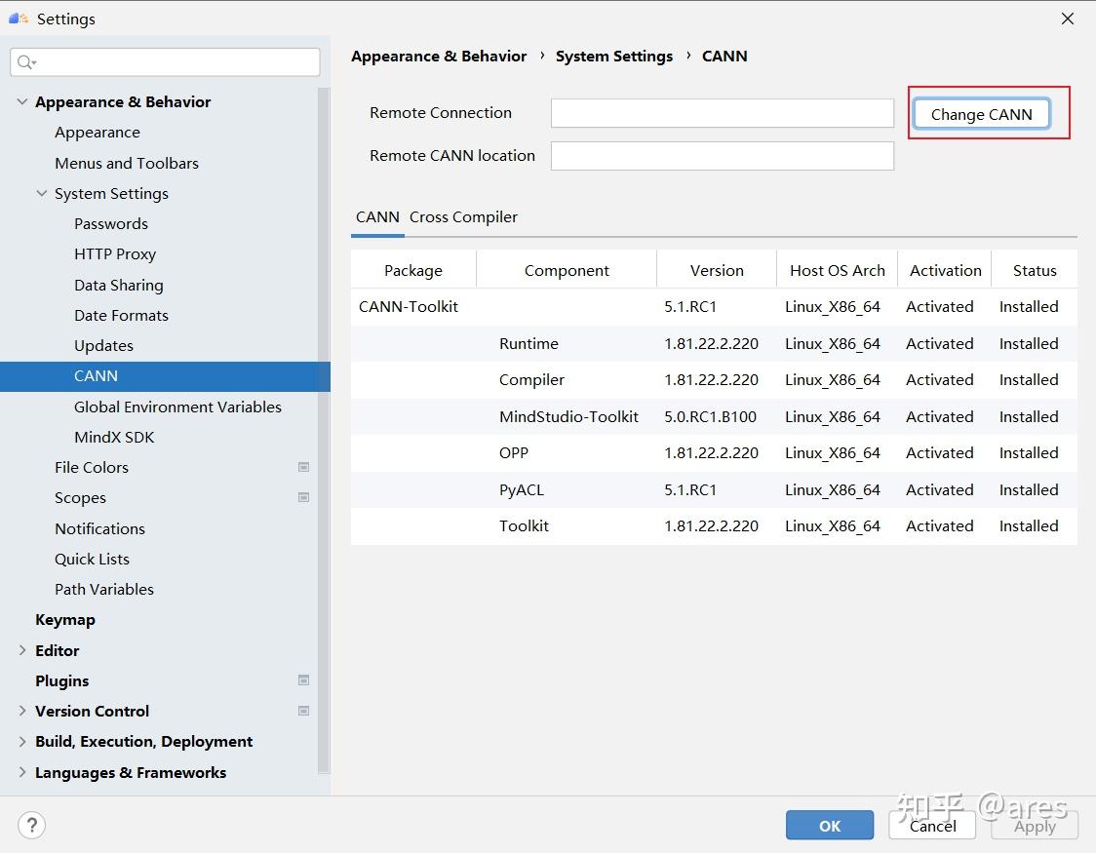Click the Remote CANN location field
The height and width of the screenshot is (853, 1096).
pos(722,156)
